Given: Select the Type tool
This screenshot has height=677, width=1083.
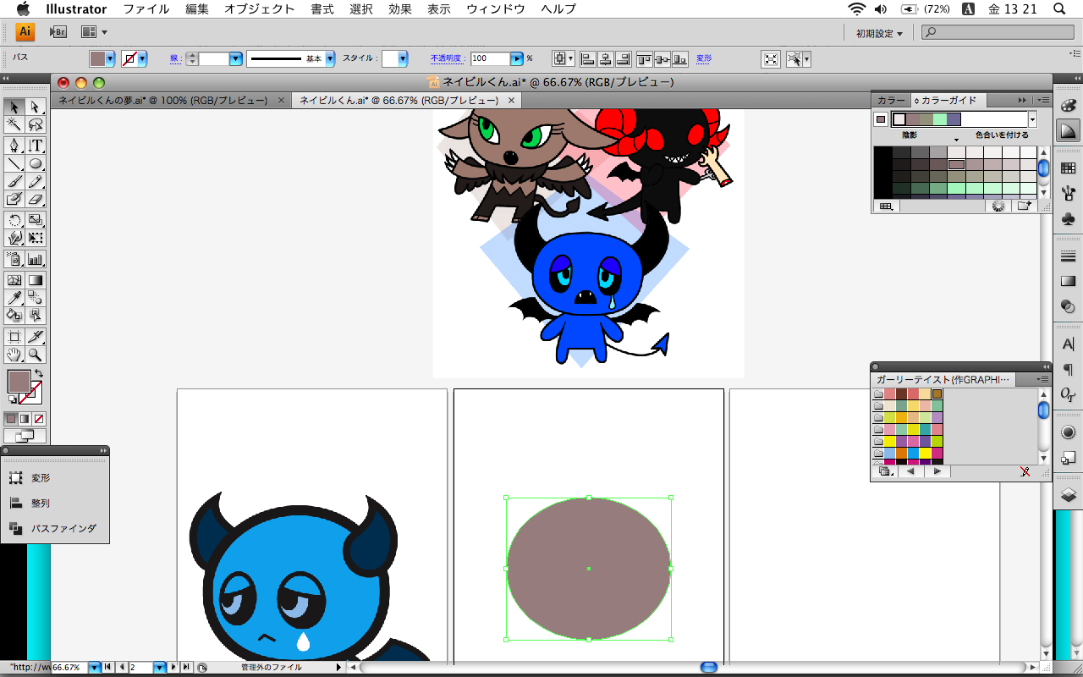Looking at the screenshot, I should pyautogui.click(x=36, y=146).
